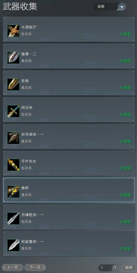Choose the 月薄轻剑·一 sword icon
137x273 pixels.
tap(13, 219)
